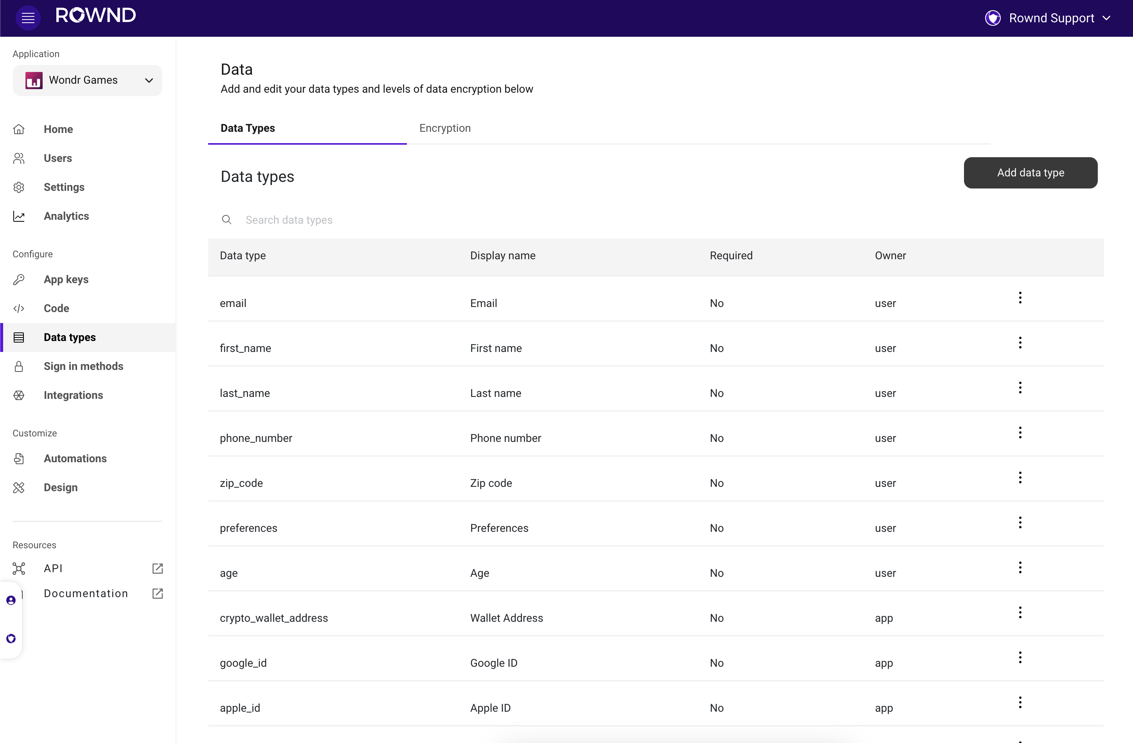The image size is (1133, 743).
Task: Open the Documentation external link
Action: (x=86, y=594)
